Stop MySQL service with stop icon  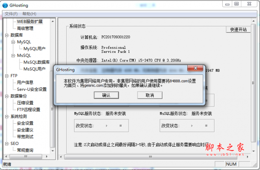(120, 126)
